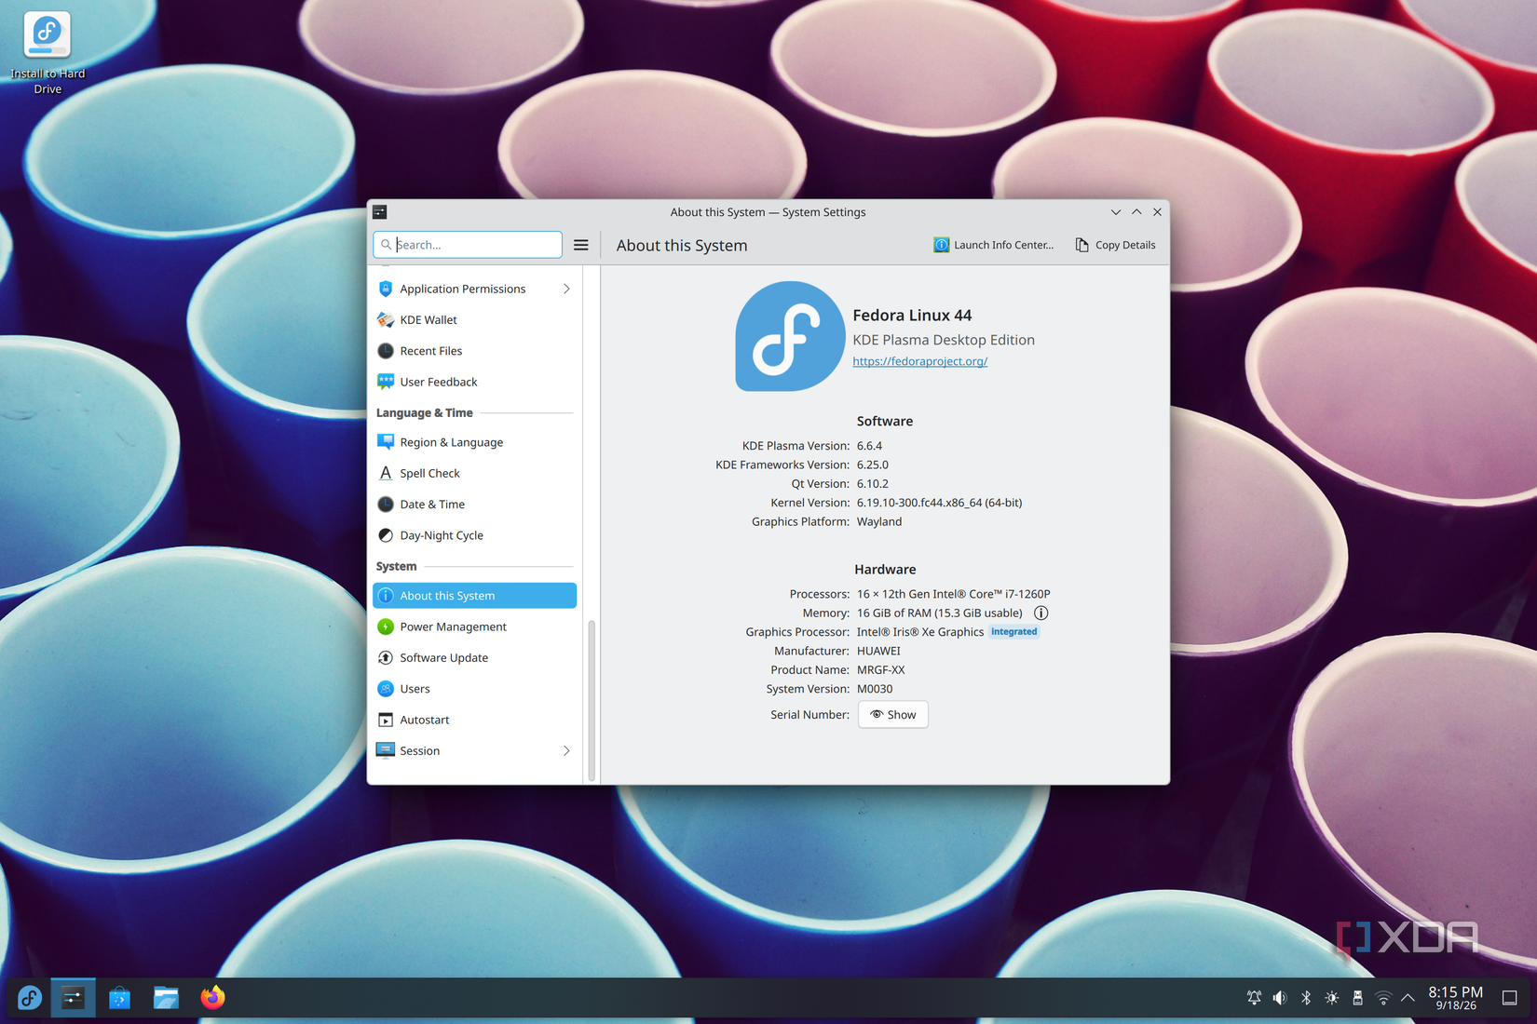Open Day-Night Cycle settings
This screenshot has height=1024, width=1537.
coord(475,535)
